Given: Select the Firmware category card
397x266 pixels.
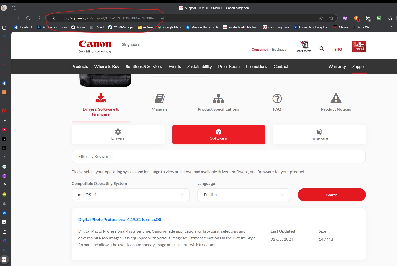Looking at the screenshot, I should (x=319, y=134).
